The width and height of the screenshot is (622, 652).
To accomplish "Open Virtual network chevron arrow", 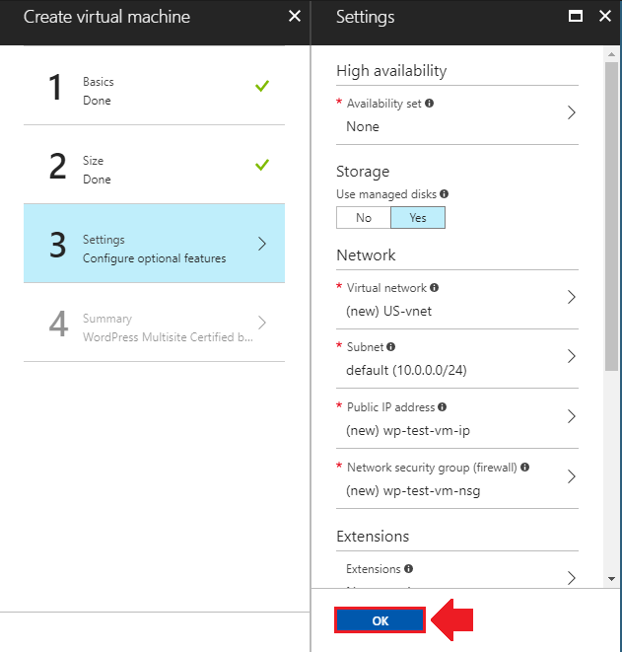I will (x=572, y=297).
